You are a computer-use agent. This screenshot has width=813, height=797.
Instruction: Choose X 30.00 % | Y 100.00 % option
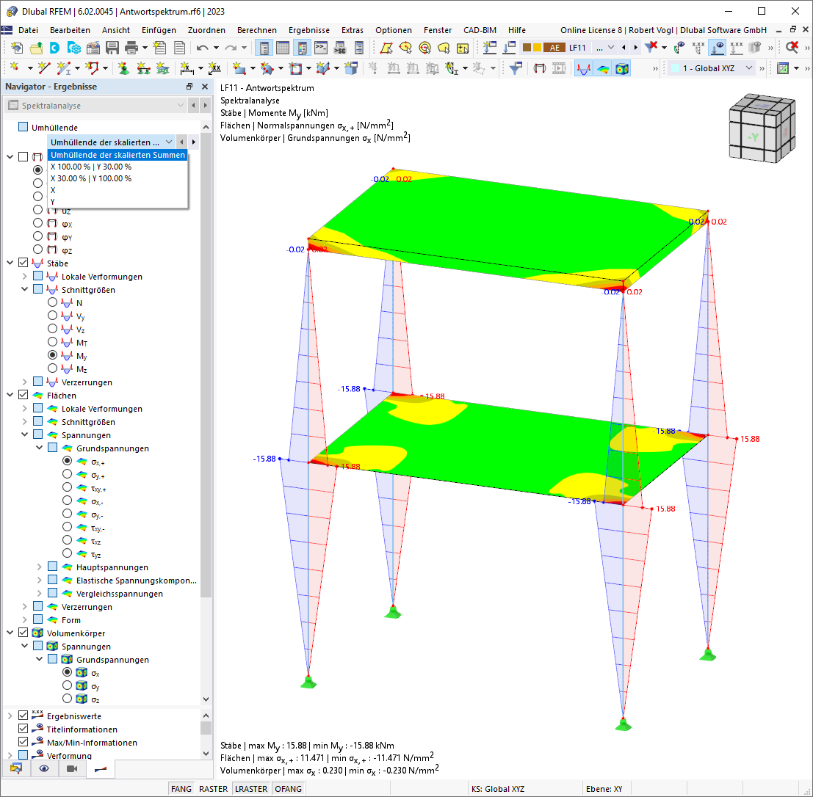click(118, 178)
